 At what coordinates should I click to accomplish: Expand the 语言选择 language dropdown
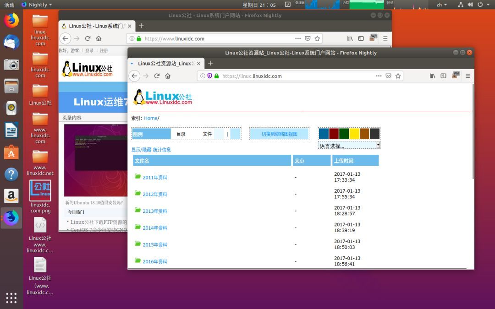[x=349, y=146]
